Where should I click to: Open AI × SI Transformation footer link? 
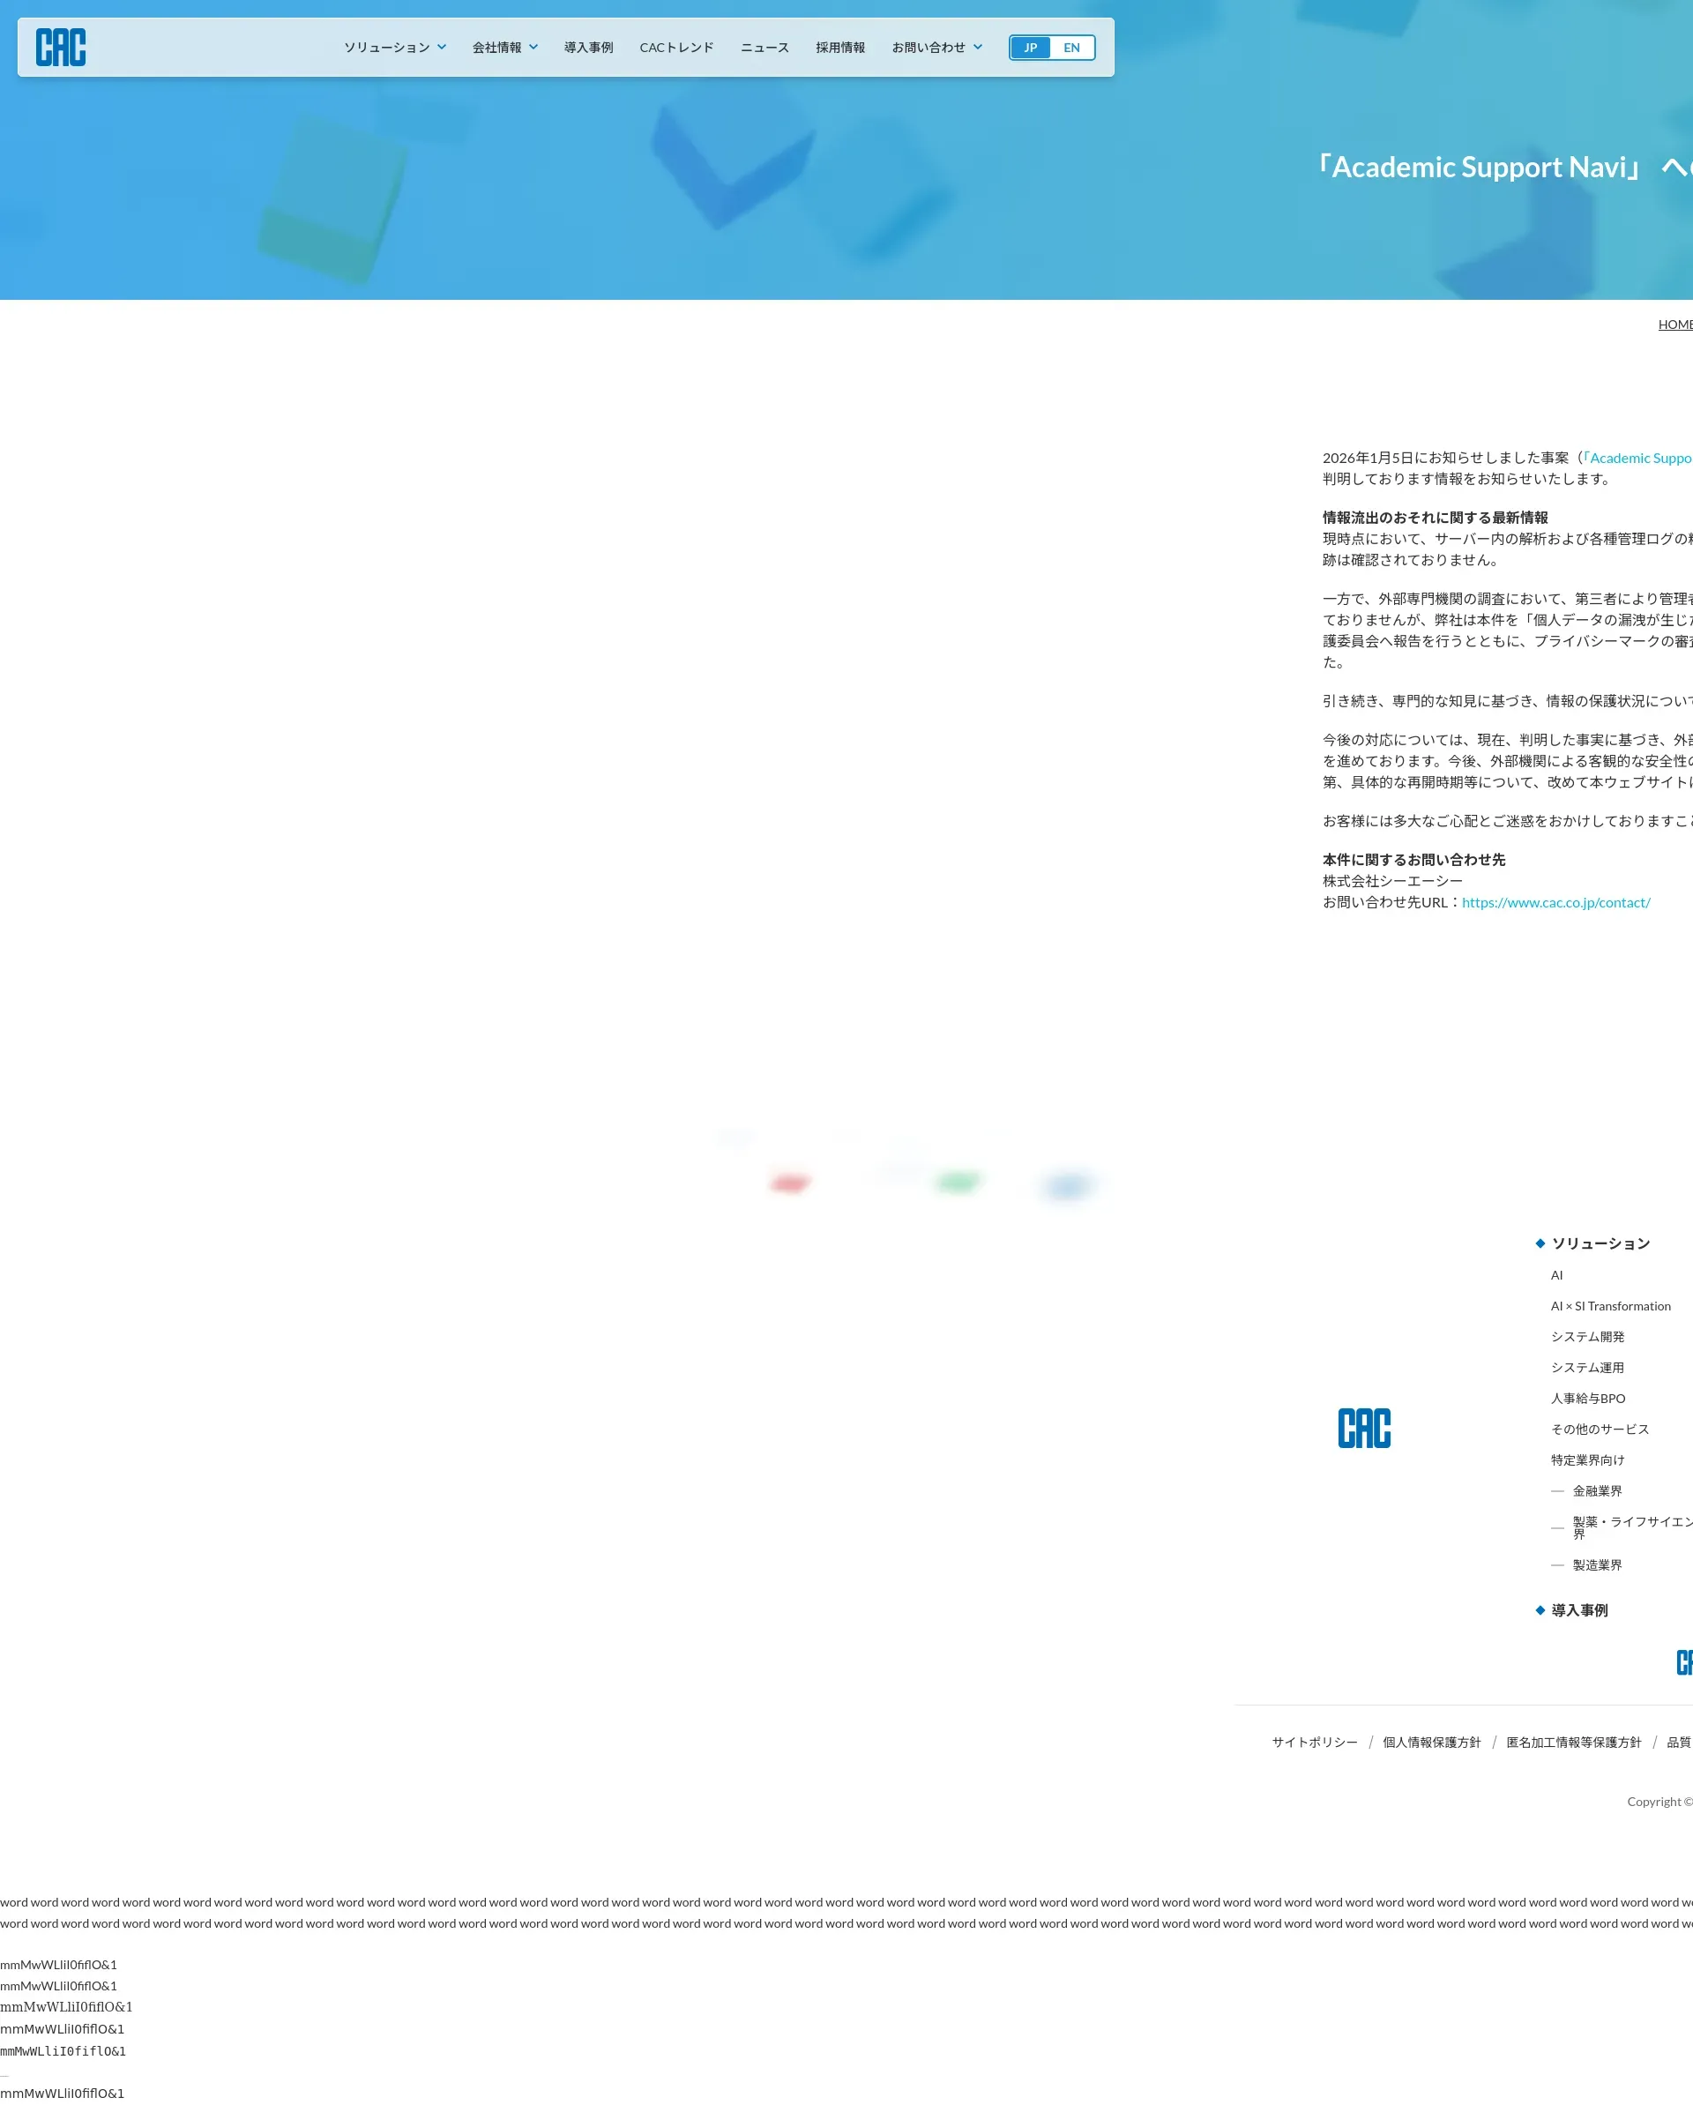click(x=1611, y=1306)
